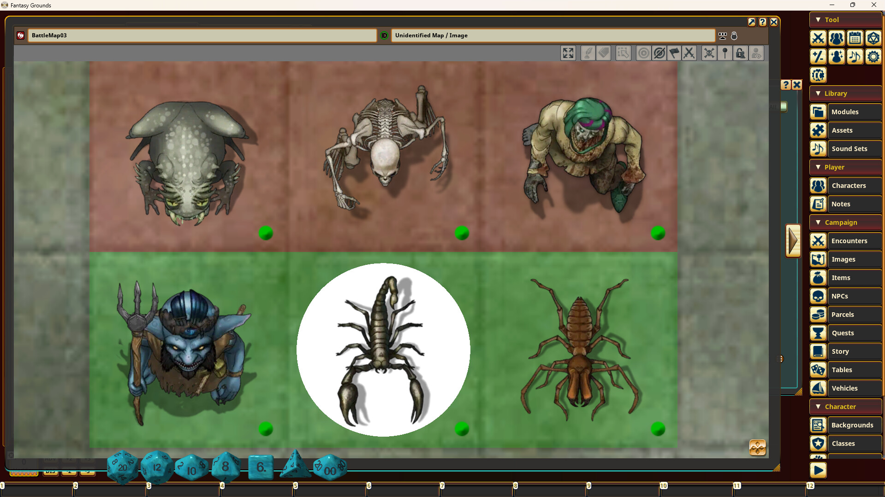The image size is (885, 497).
Task: Open the Effects tool icon with sparkles
Action: (x=837, y=57)
